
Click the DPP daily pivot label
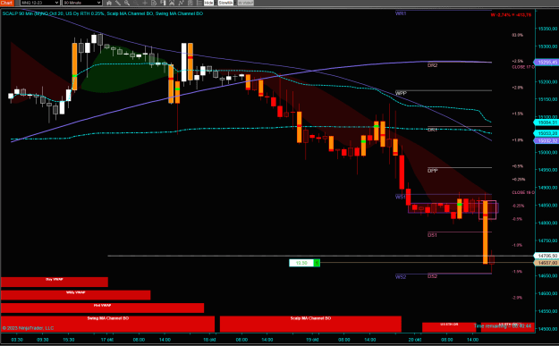tap(432, 171)
